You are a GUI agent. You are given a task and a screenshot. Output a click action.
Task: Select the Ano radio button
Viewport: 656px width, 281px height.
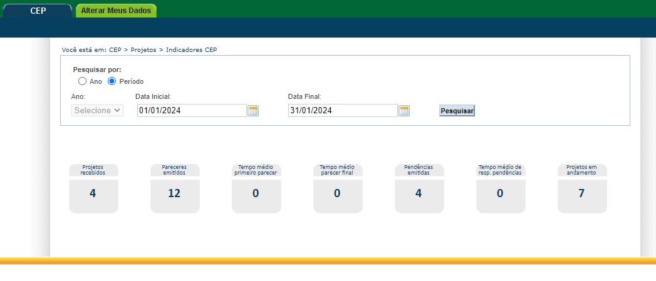82,81
